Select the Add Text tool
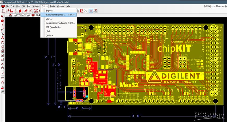This screenshot has width=227, height=122. click(x=2, y=37)
